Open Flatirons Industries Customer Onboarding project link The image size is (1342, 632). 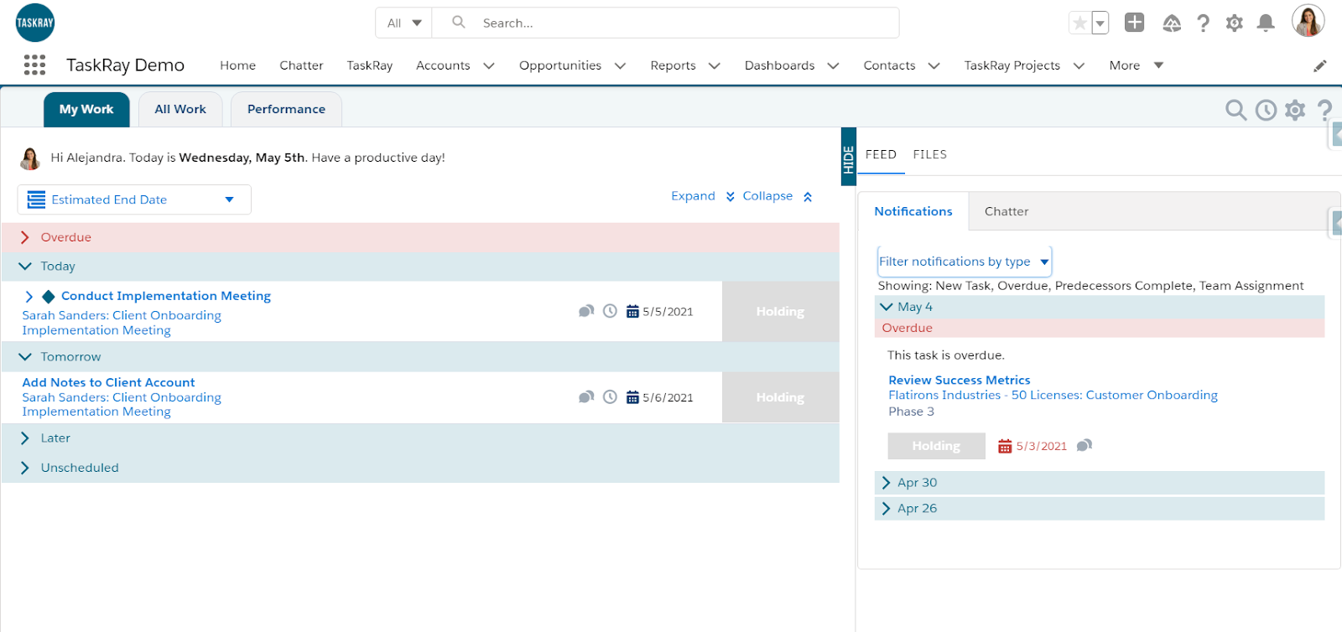(1053, 395)
